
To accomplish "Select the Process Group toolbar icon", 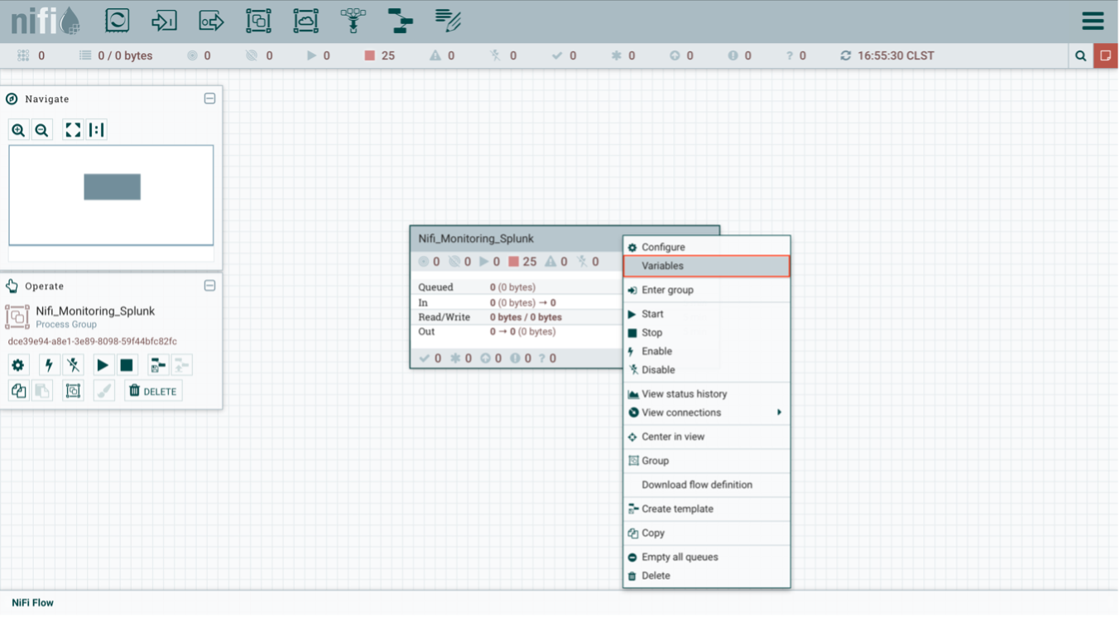I will 258,21.
